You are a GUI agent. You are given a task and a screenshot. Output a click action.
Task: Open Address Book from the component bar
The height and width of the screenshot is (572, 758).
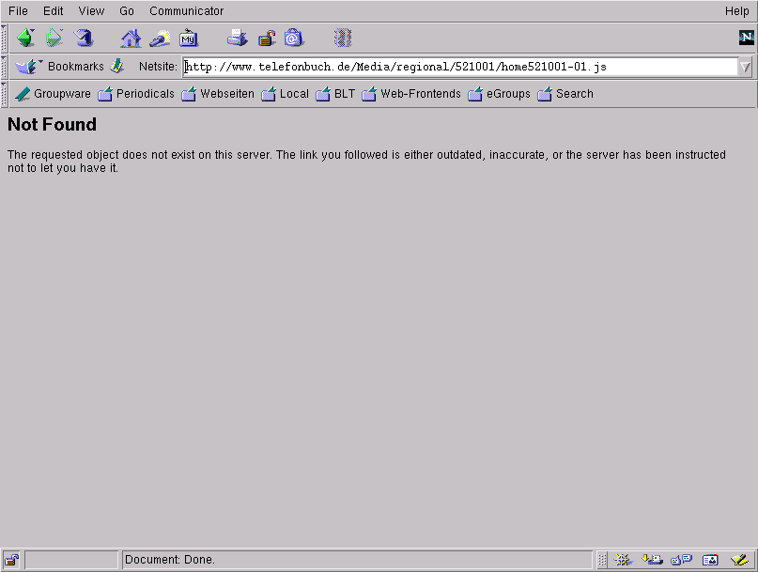[710, 560]
